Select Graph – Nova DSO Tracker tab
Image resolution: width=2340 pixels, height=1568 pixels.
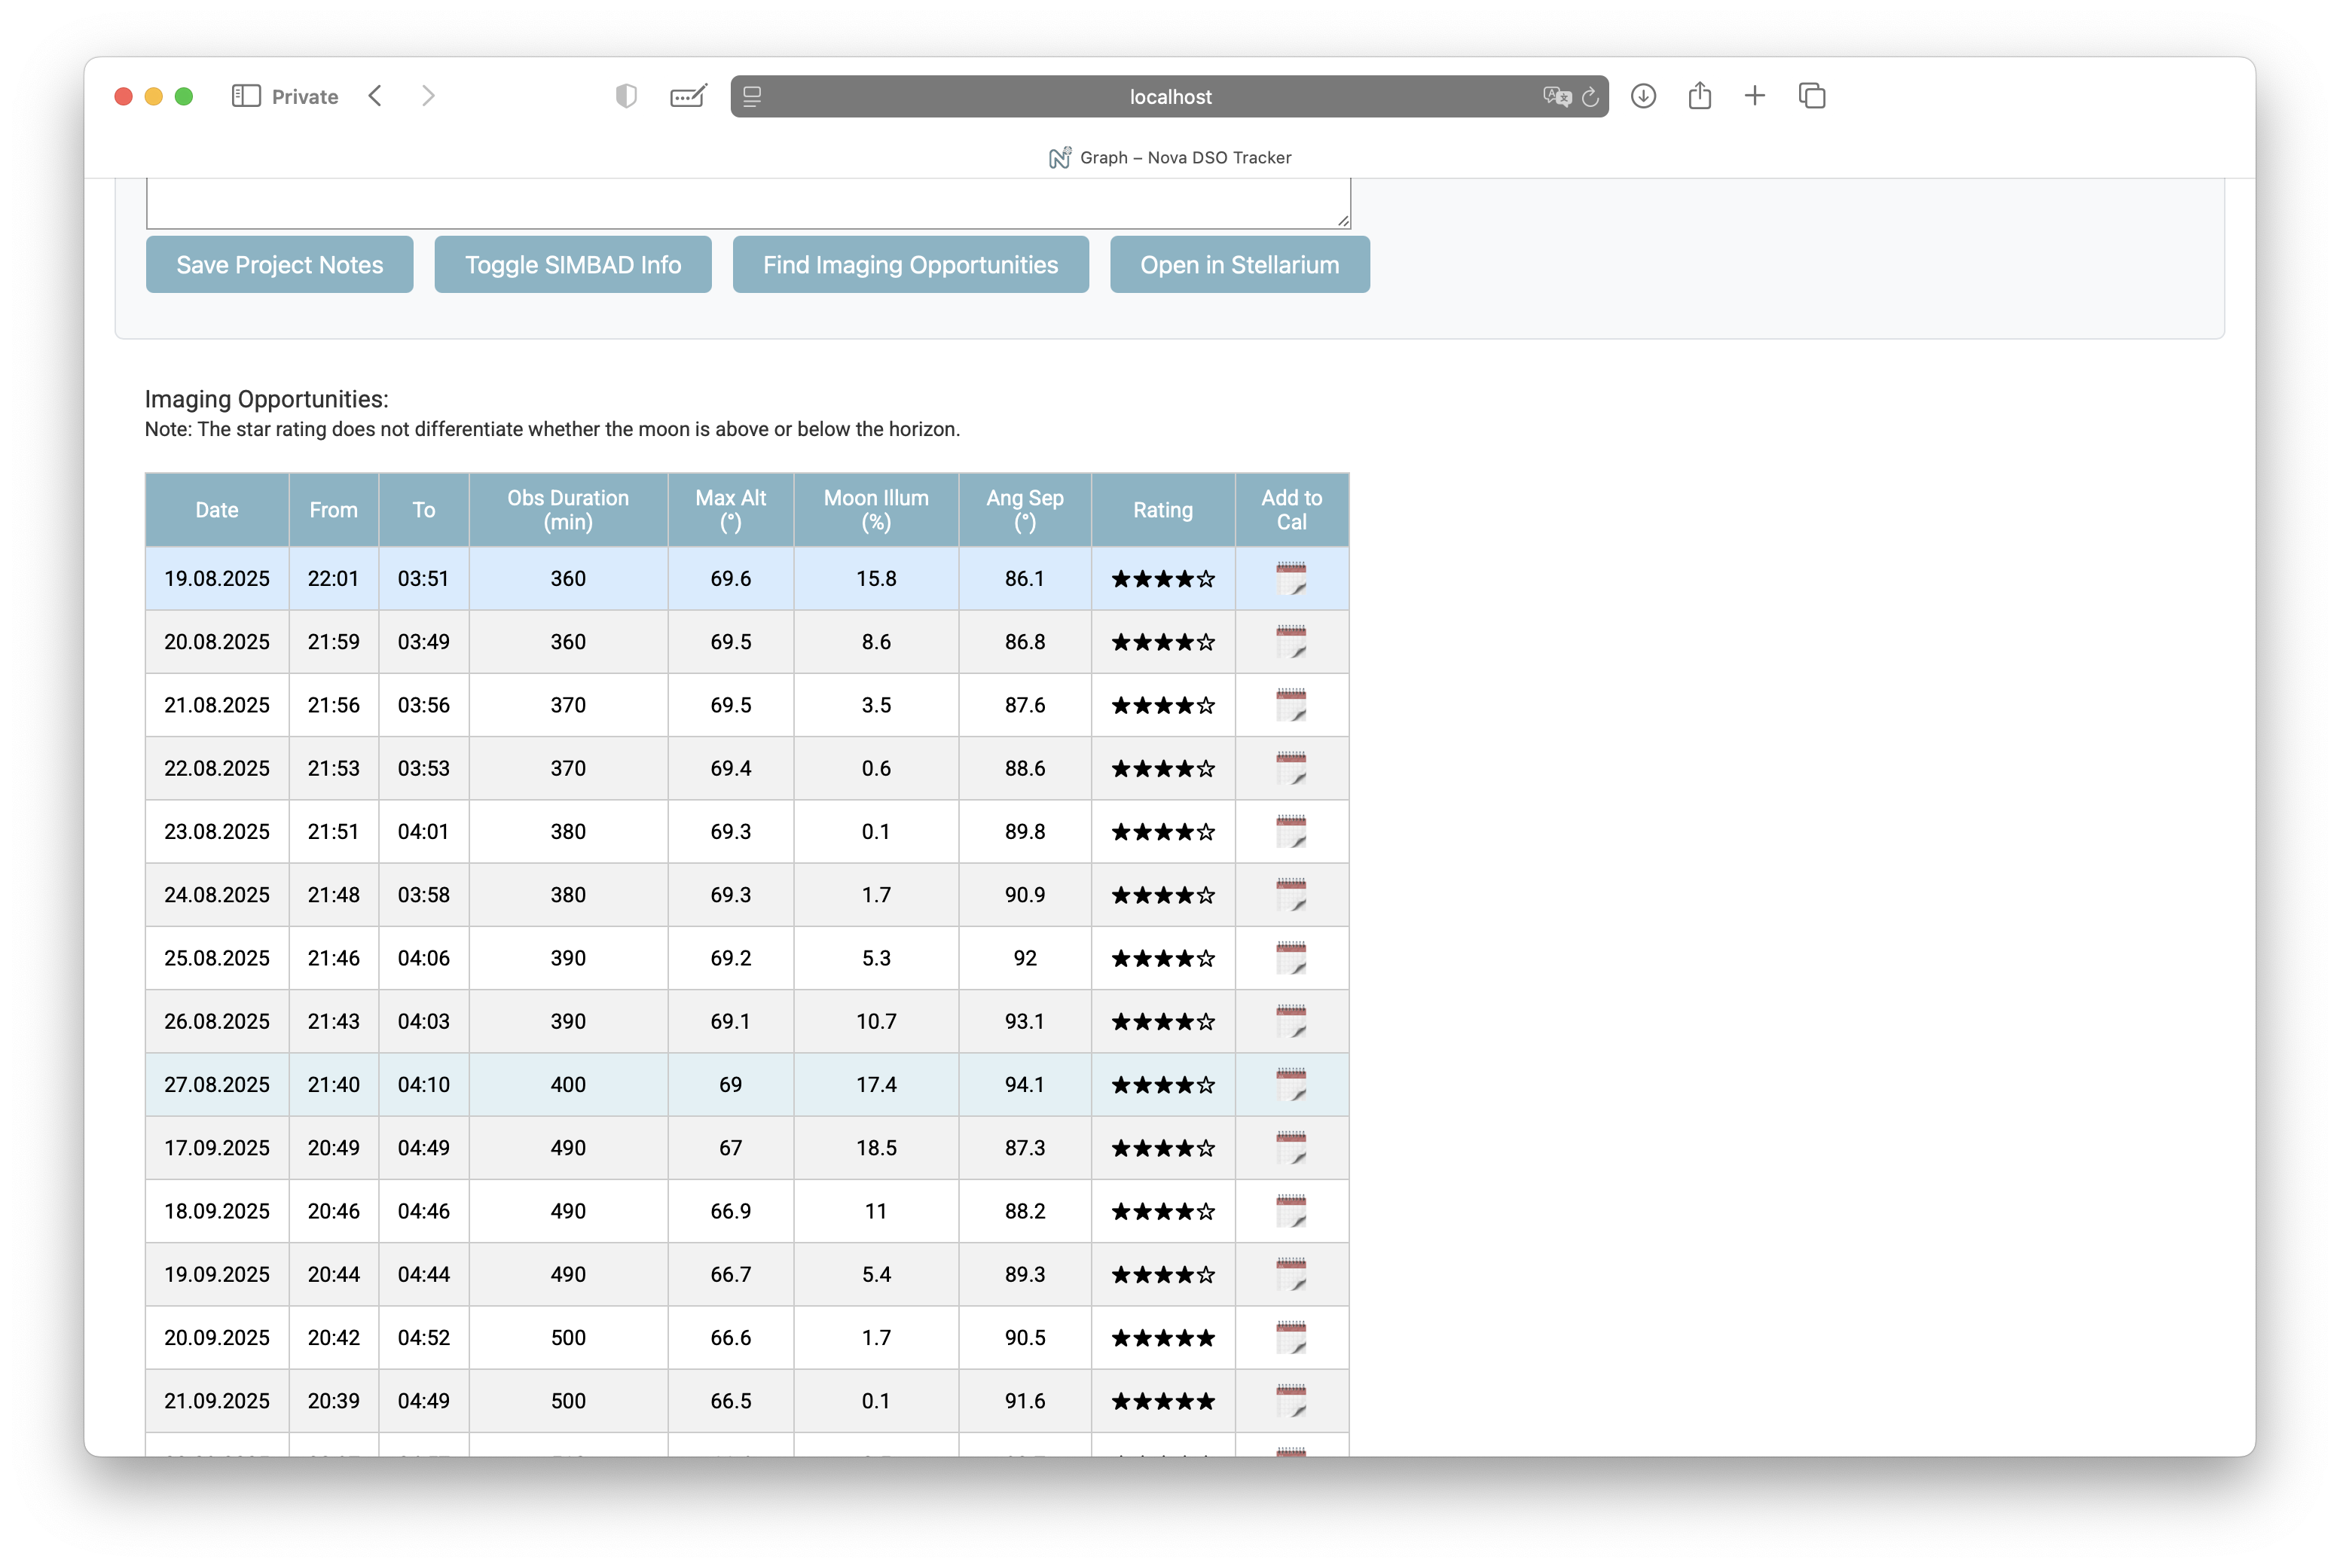[1169, 158]
